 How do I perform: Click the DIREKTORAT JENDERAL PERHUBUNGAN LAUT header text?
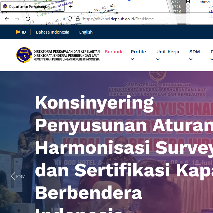(66, 56)
